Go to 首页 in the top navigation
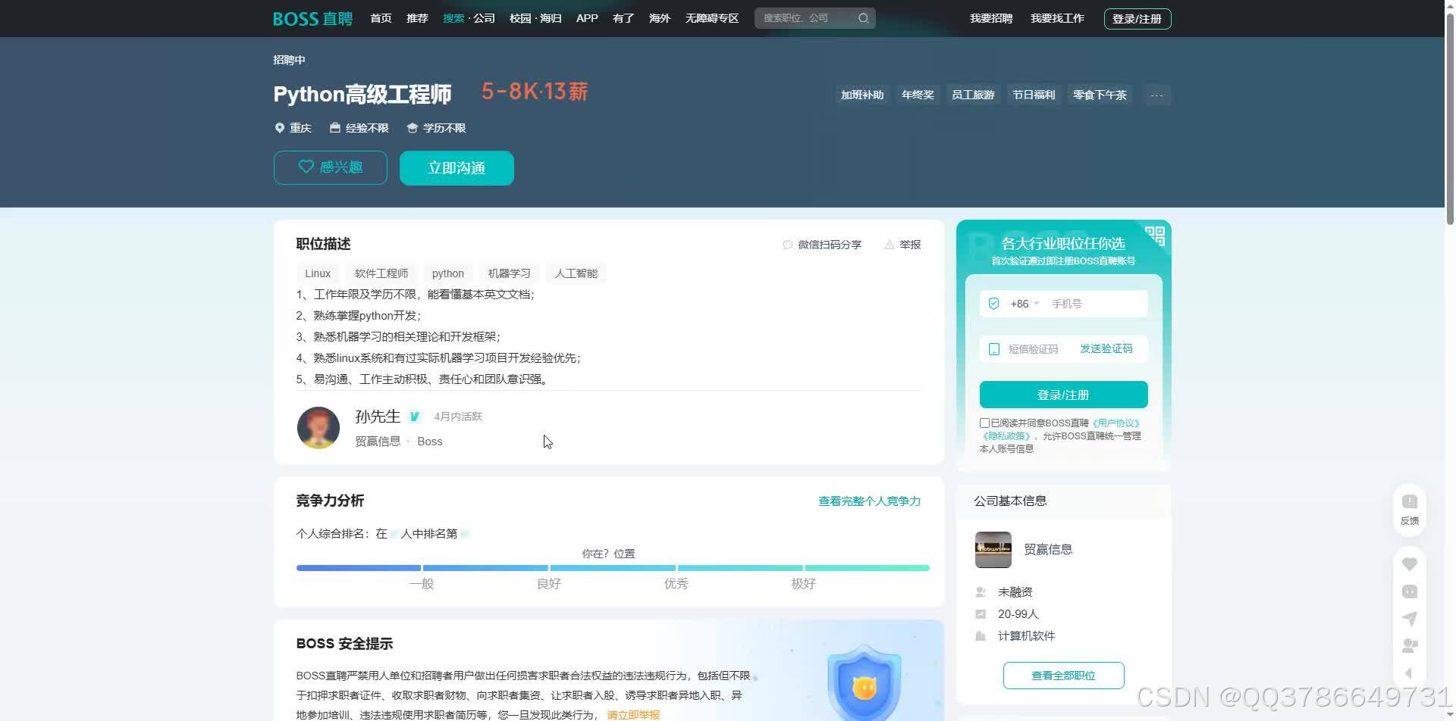 381,18
